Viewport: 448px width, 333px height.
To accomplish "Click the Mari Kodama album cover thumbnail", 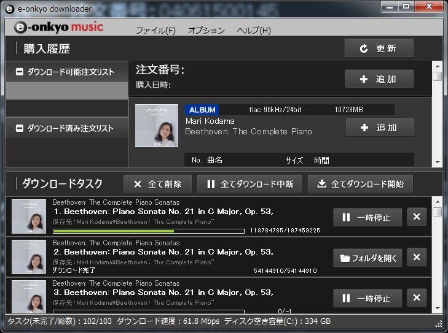I will point(157,126).
